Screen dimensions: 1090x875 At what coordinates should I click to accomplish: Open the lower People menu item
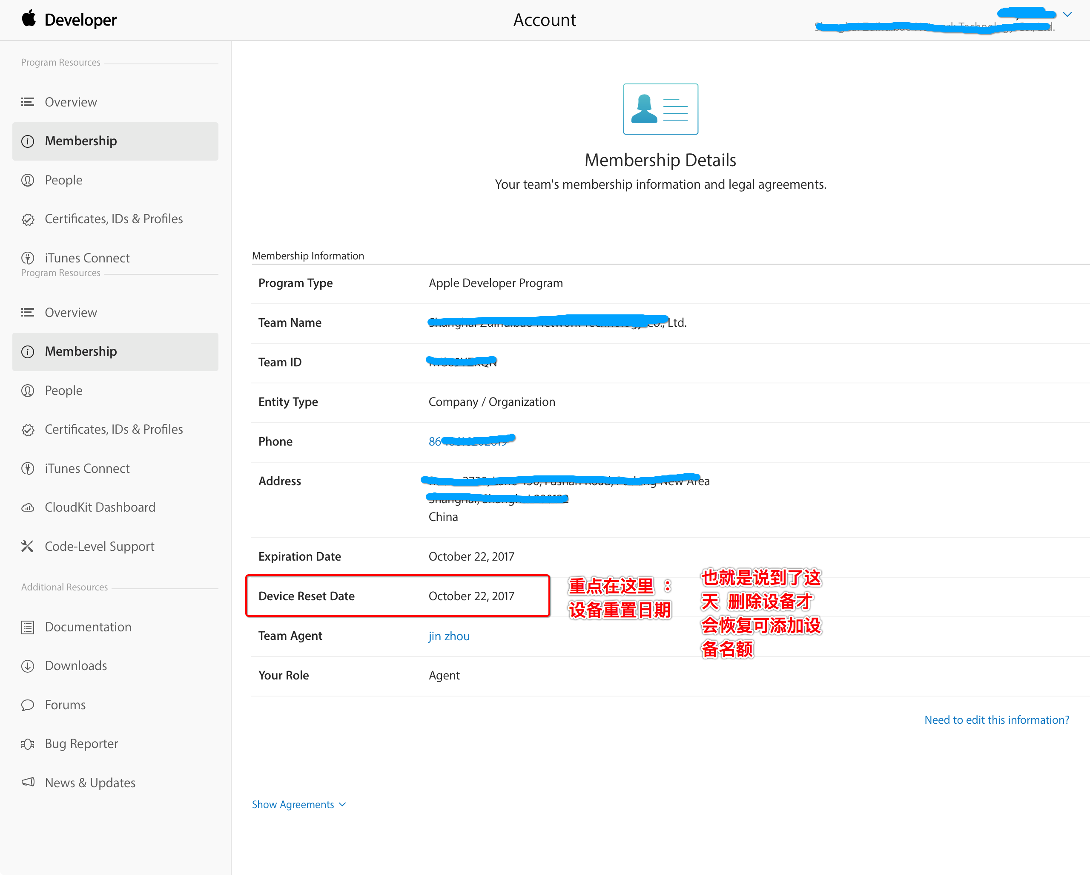click(63, 391)
